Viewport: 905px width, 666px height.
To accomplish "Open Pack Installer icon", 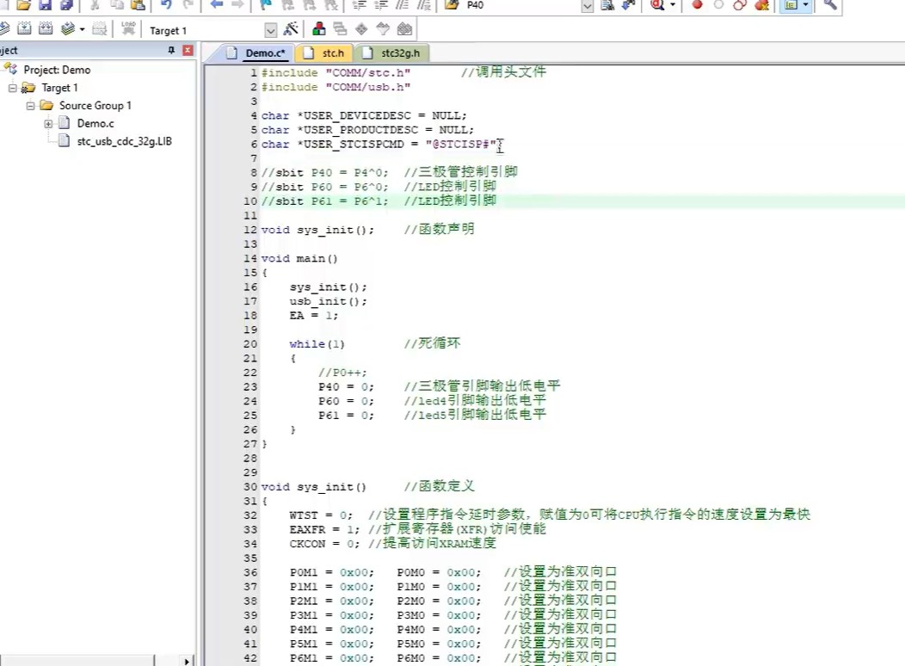I will (x=405, y=29).
